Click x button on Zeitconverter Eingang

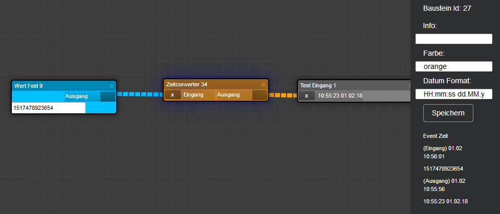tap(172, 95)
